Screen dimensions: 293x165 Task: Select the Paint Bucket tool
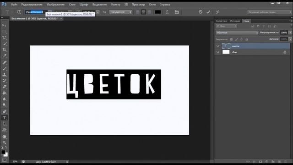click(x=5, y=93)
